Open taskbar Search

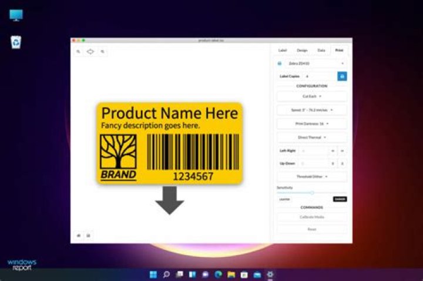166,275
